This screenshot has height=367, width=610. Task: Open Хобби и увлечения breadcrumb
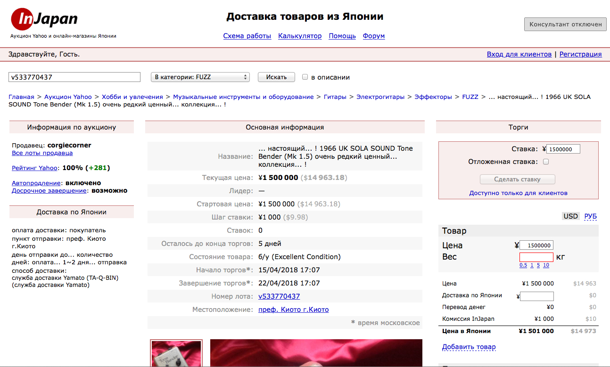tap(132, 97)
